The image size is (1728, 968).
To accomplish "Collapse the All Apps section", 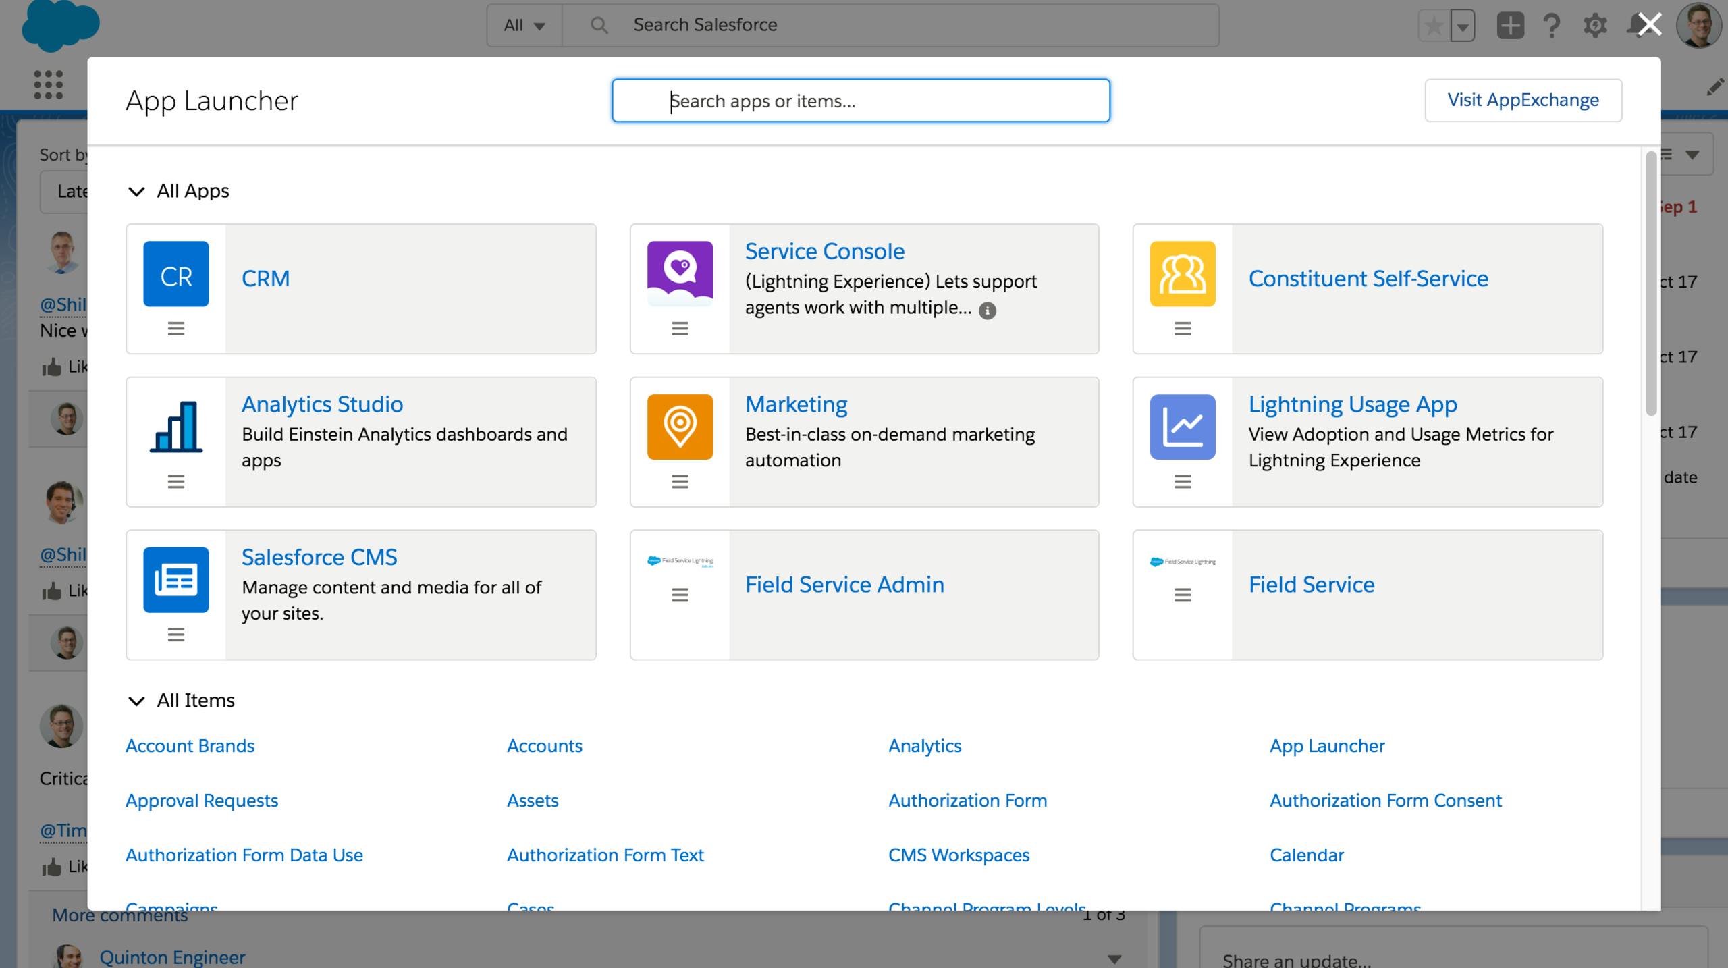I will pyautogui.click(x=136, y=192).
